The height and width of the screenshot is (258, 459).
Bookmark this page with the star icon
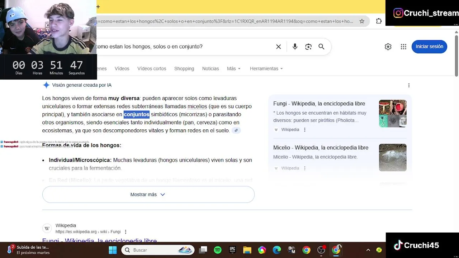coord(362,21)
